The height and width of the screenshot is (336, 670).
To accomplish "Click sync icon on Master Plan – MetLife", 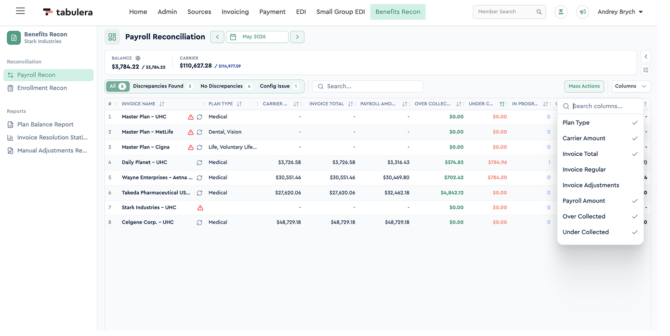I will 199,132.
